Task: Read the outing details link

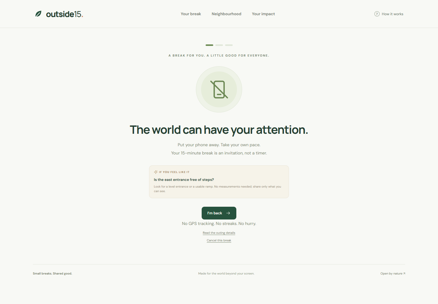Action: [x=219, y=233]
